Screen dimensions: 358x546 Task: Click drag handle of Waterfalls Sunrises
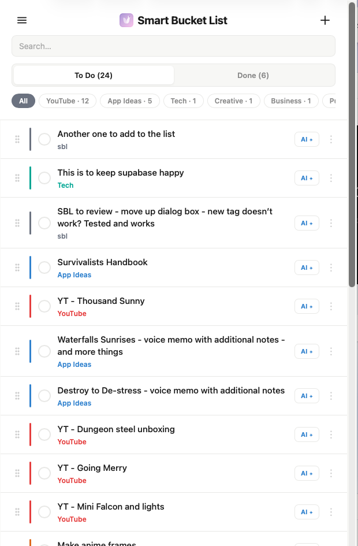point(17,351)
